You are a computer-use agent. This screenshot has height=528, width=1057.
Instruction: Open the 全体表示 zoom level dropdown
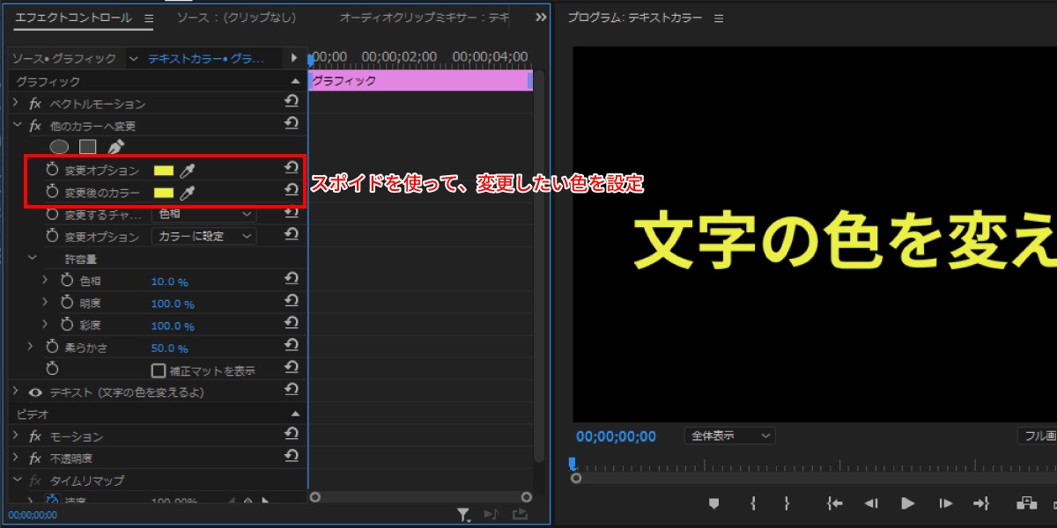pos(729,436)
